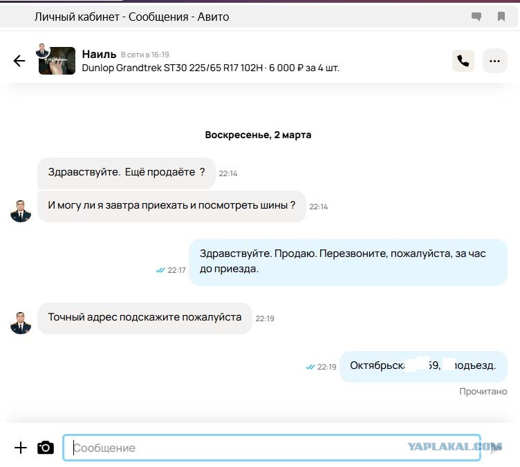Click the read checkmarks beside 22:17
The image size is (520, 467).
pyautogui.click(x=160, y=270)
